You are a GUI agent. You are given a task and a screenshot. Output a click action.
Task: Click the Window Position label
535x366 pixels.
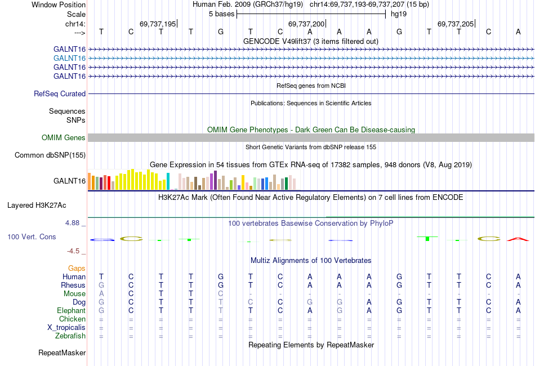59,5
